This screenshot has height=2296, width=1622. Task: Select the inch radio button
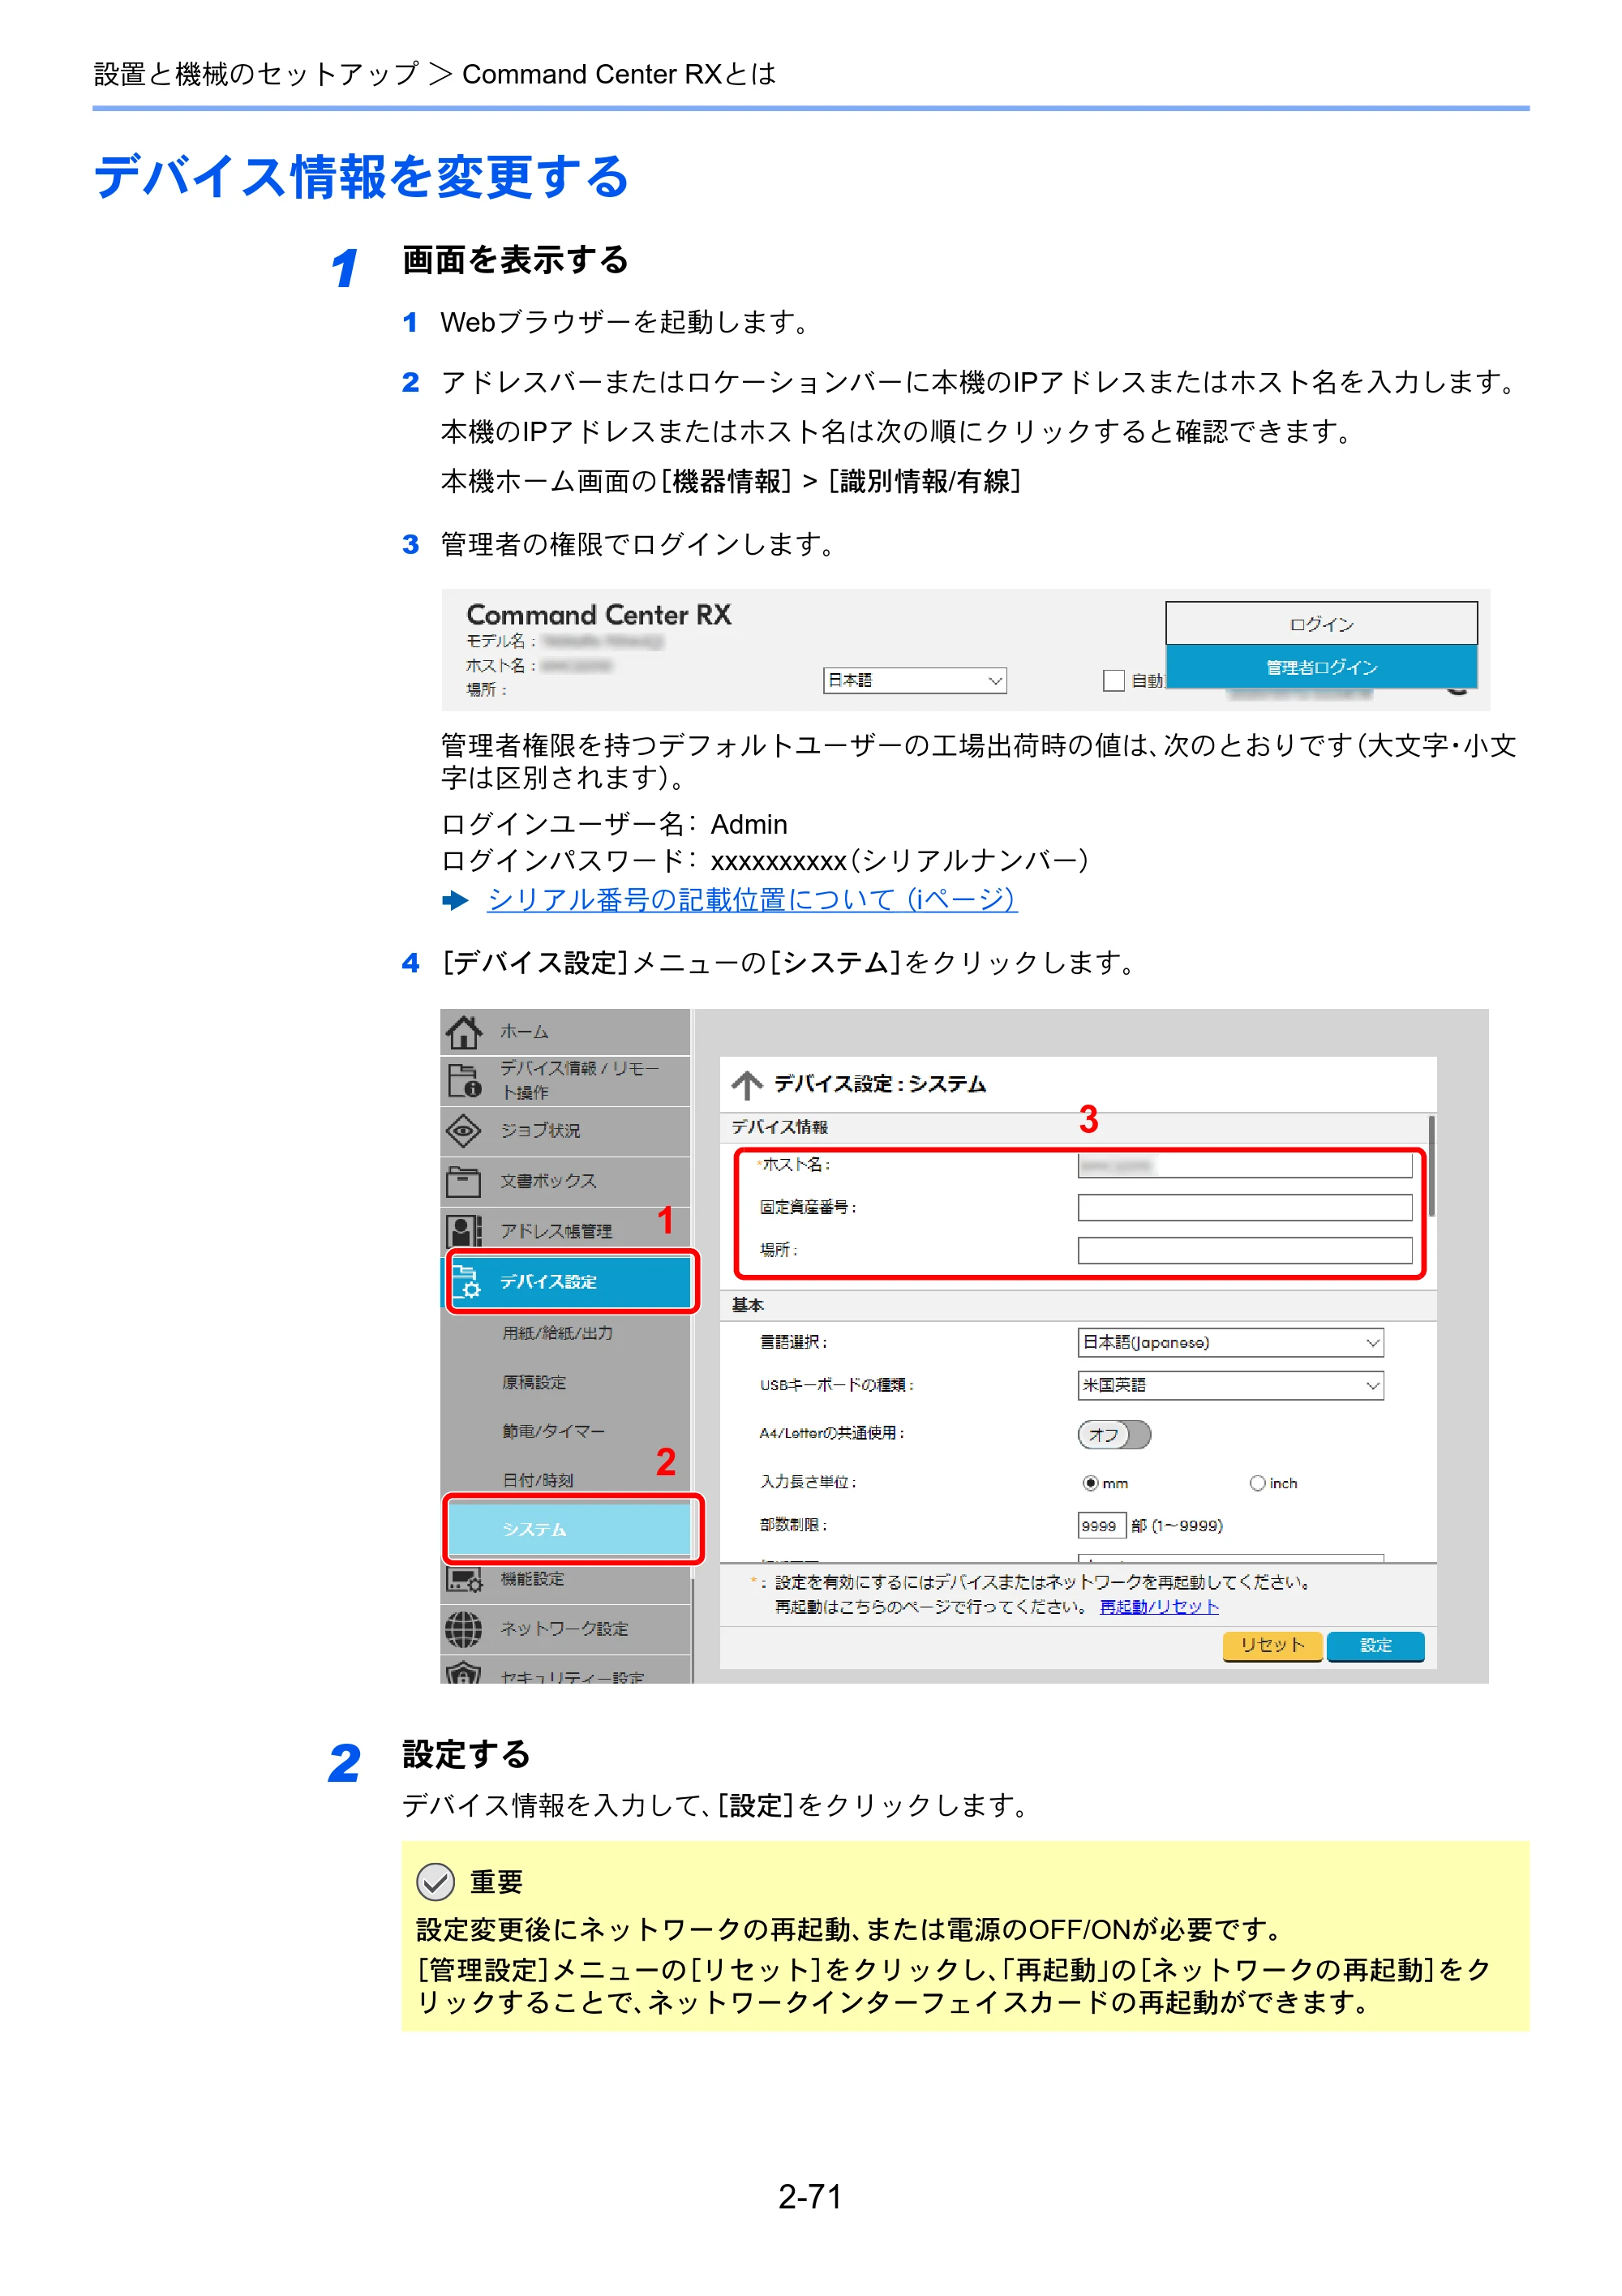[1257, 1483]
